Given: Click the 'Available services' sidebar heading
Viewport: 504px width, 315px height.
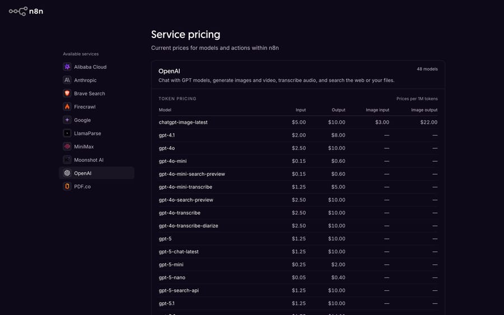Looking at the screenshot, I should 81,54.
